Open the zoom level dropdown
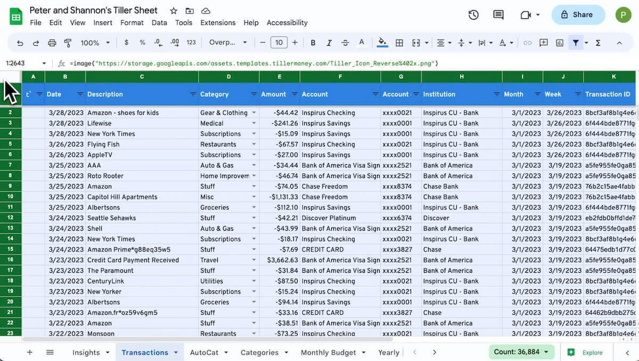The height and width of the screenshot is (361, 639). 95,43
